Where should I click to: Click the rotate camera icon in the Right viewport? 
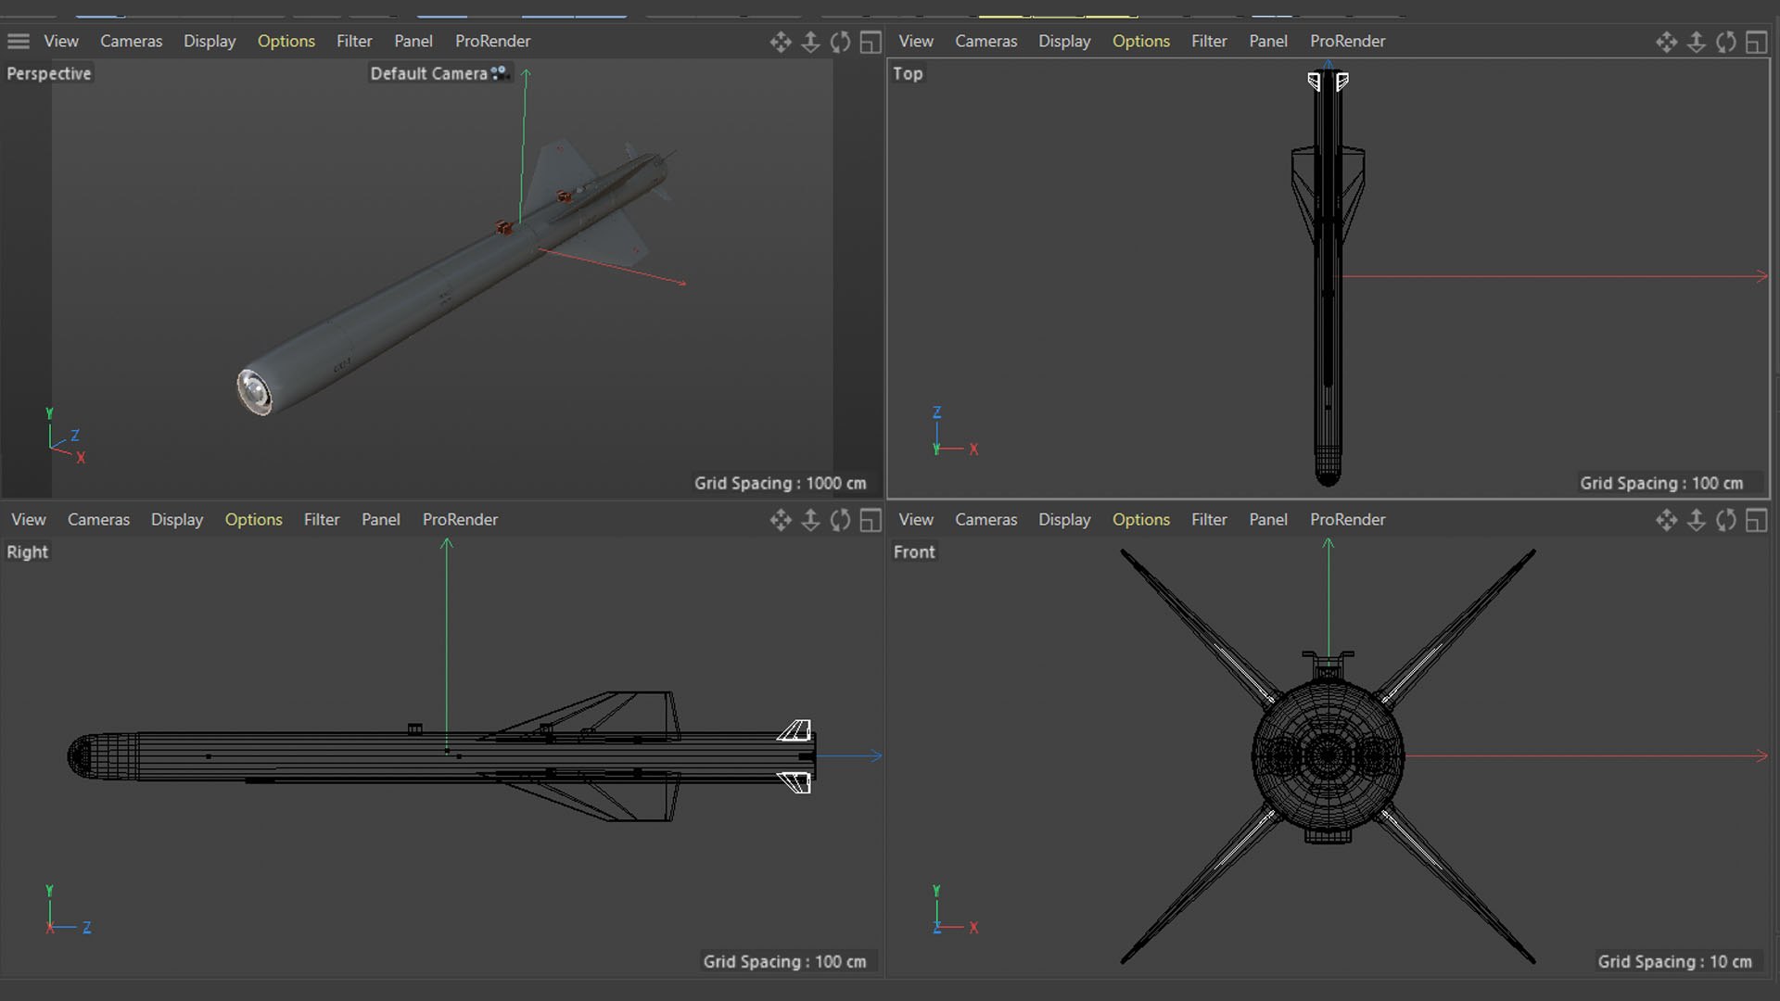point(840,520)
